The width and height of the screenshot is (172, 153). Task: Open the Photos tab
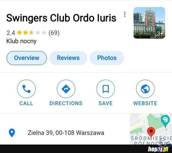click(x=107, y=58)
